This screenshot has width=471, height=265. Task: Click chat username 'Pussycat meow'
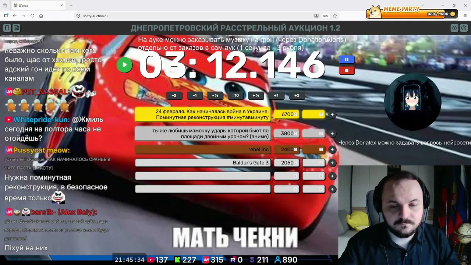(41, 150)
